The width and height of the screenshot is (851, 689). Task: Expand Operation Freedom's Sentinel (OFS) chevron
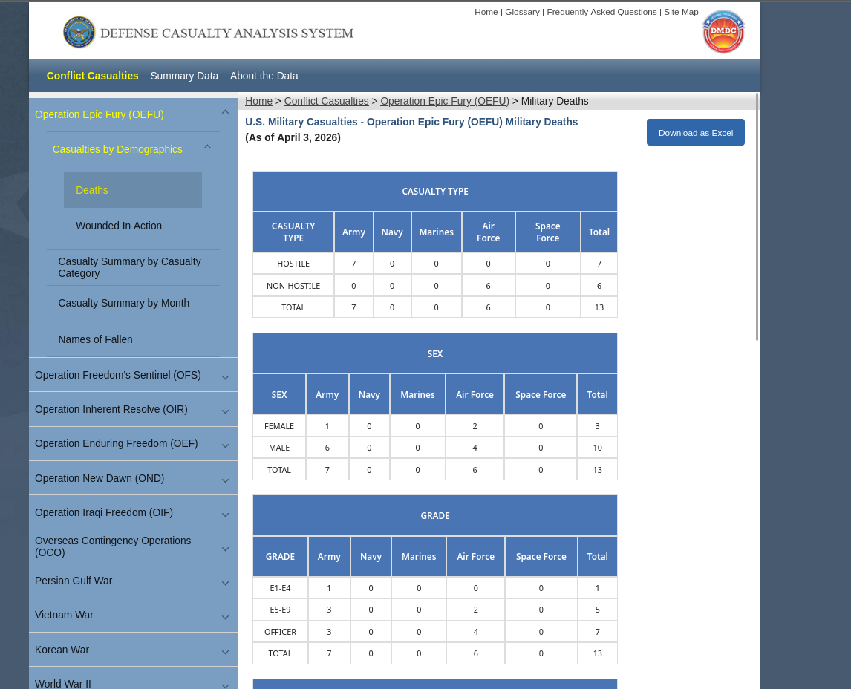pyautogui.click(x=225, y=378)
